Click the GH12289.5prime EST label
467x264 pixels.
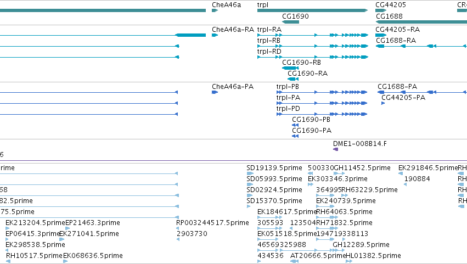click(361, 245)
